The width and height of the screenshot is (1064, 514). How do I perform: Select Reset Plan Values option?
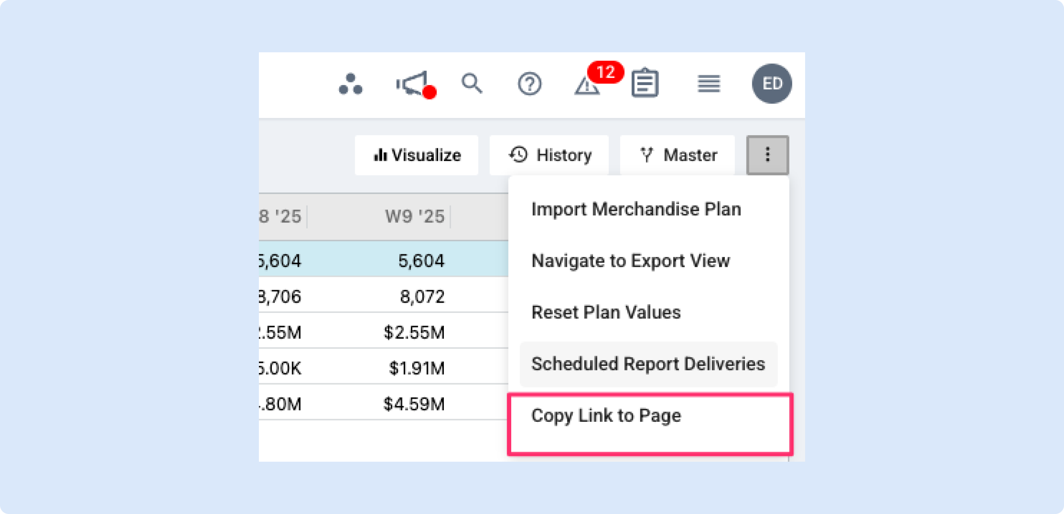[606, 312]
